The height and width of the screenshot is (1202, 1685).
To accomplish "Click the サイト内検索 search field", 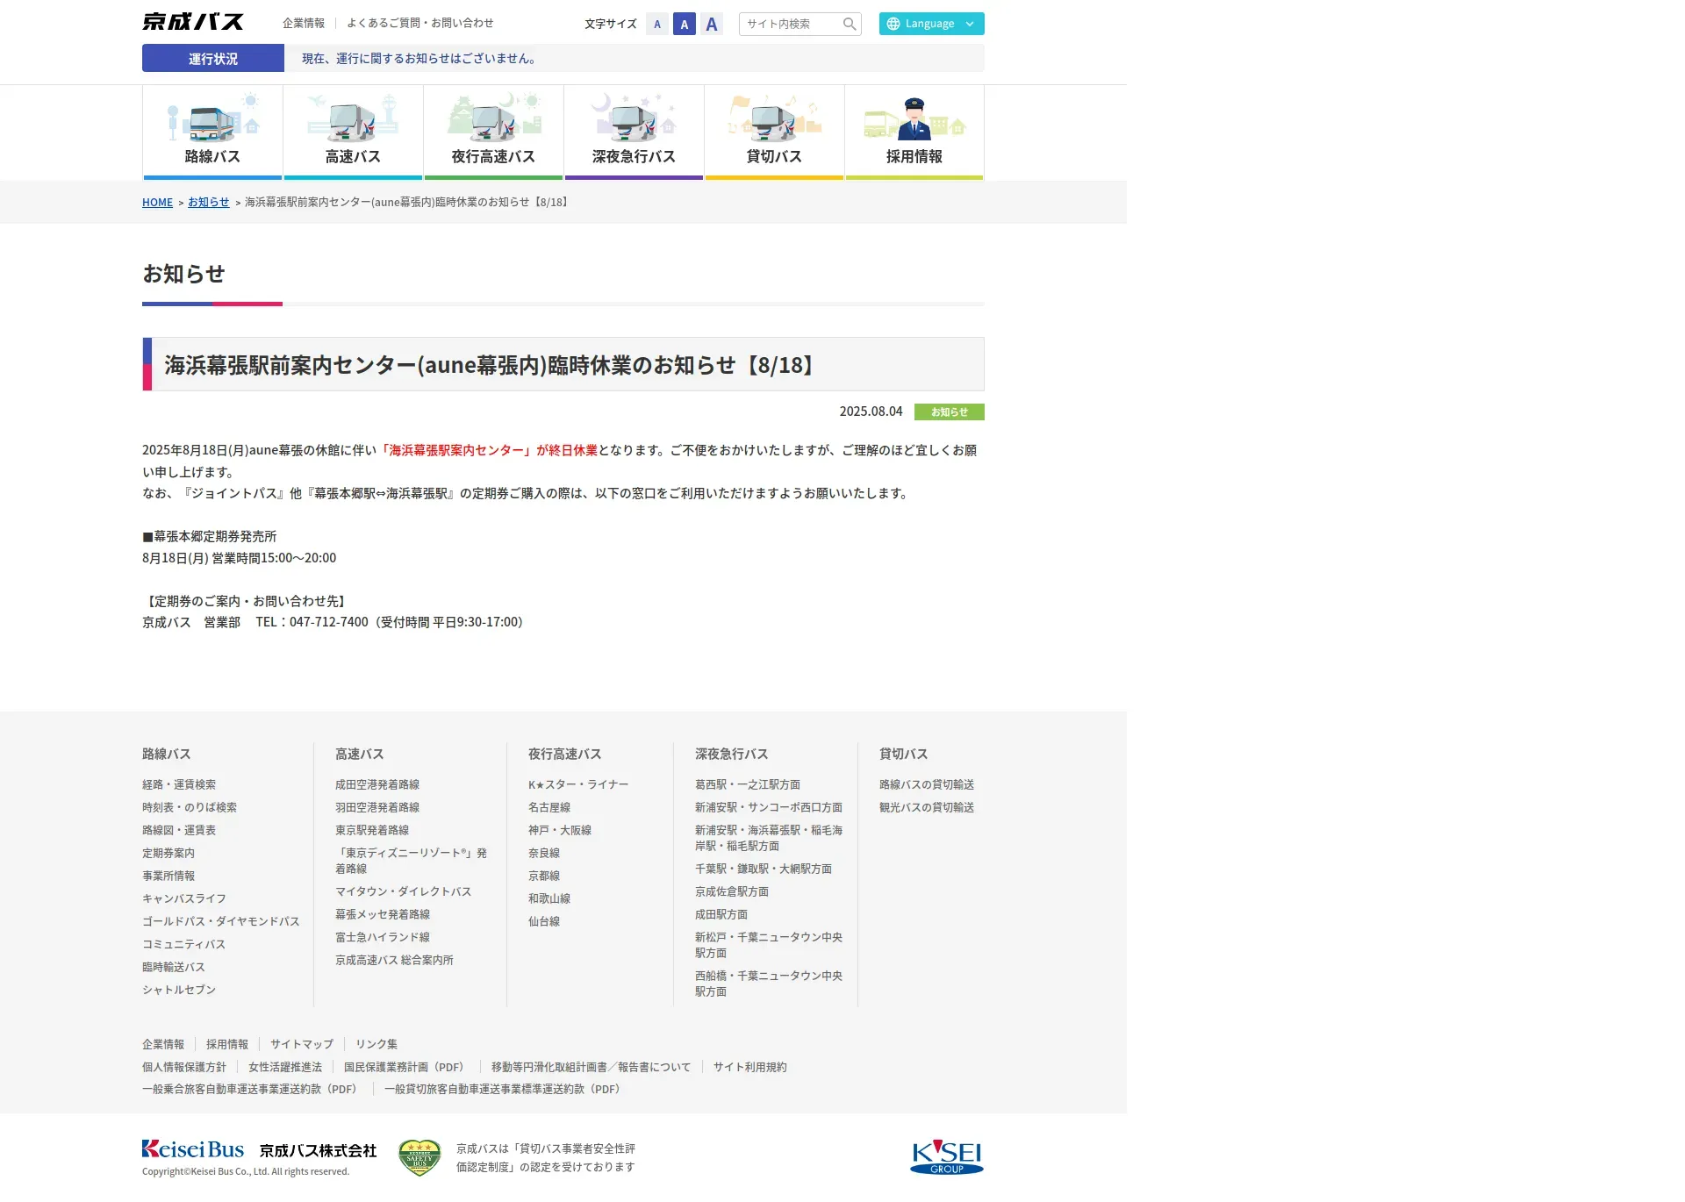I will [790, 24].
